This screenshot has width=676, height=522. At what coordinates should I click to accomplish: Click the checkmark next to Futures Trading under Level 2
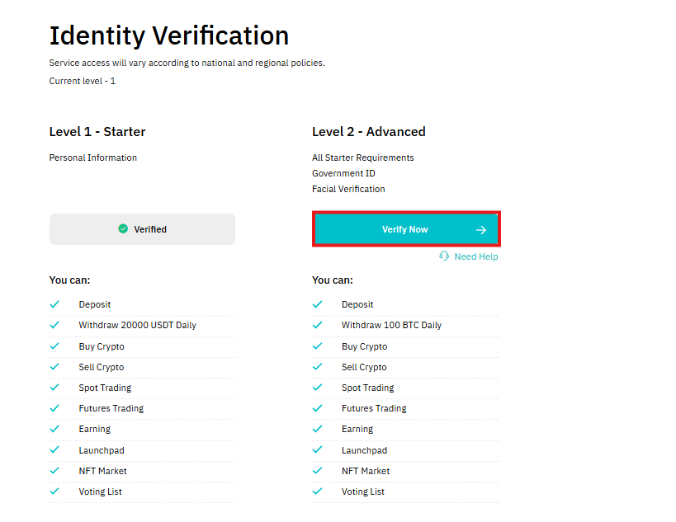coord(317,408)
